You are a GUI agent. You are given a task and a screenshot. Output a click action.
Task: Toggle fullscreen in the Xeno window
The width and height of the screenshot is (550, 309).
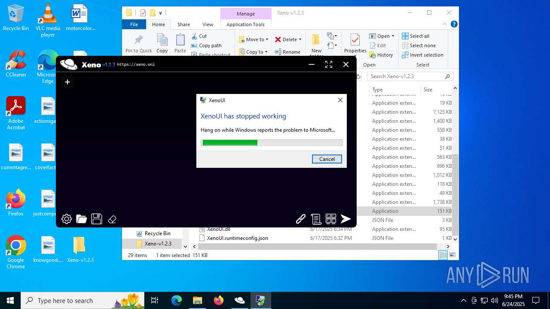click(x=329, y=64)
